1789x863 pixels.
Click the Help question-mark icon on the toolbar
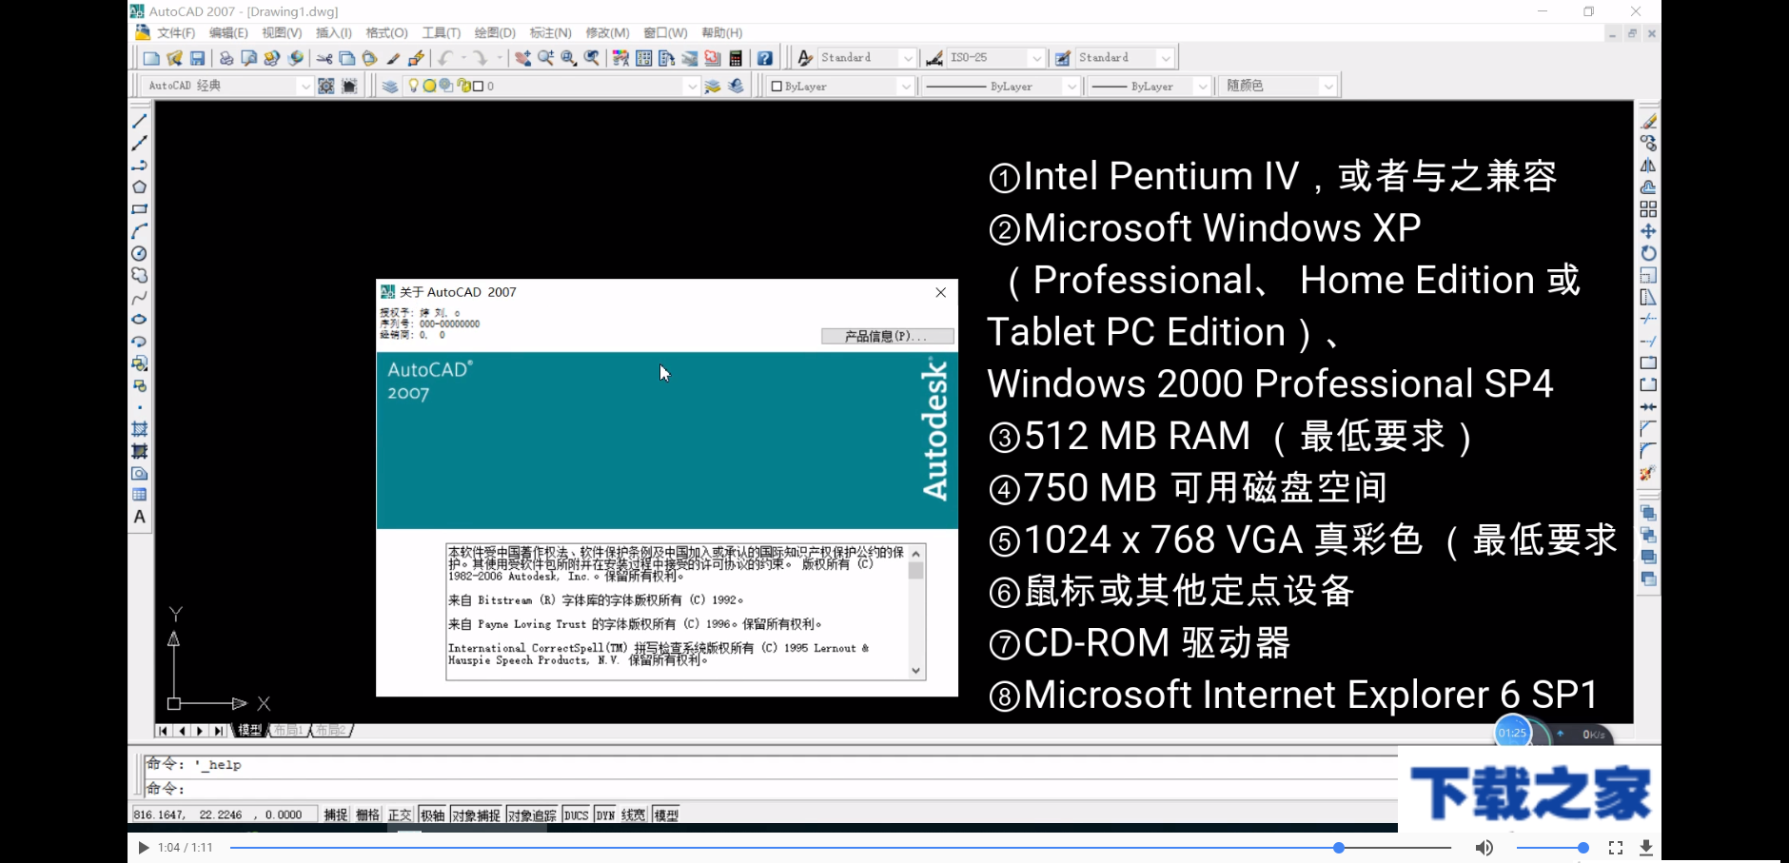[764, 57]
